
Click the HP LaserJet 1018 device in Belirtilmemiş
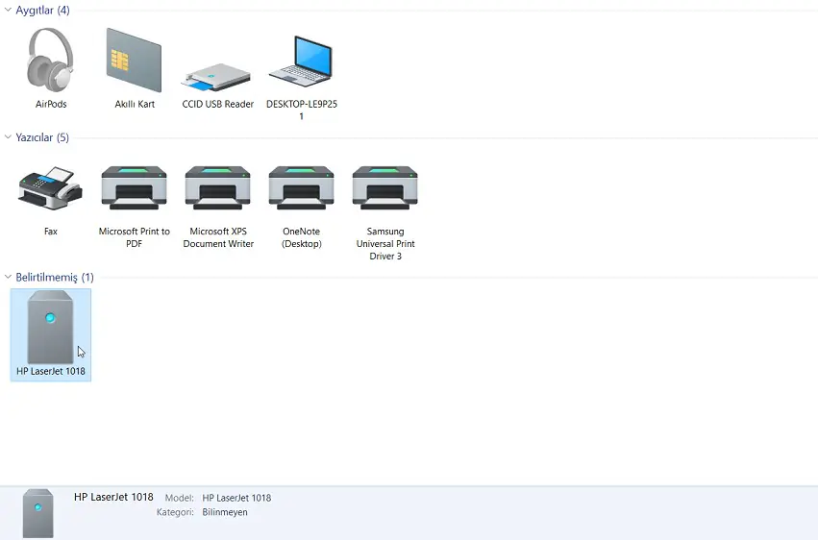[x=51, y=327]
